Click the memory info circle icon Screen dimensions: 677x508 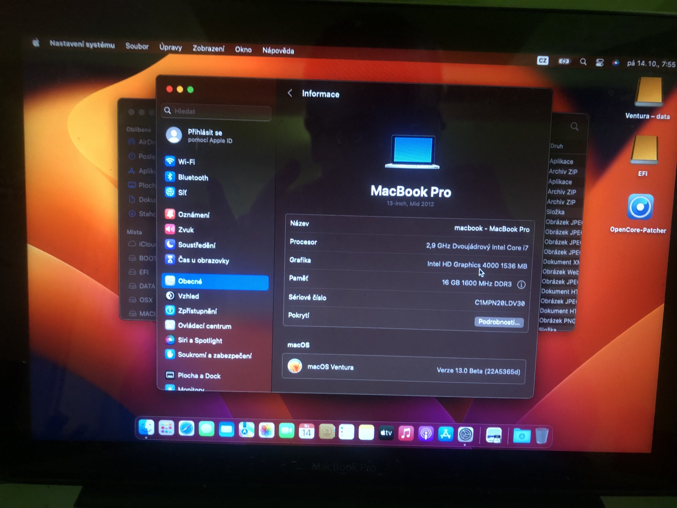pyautogui.click(x=521, y=284)
